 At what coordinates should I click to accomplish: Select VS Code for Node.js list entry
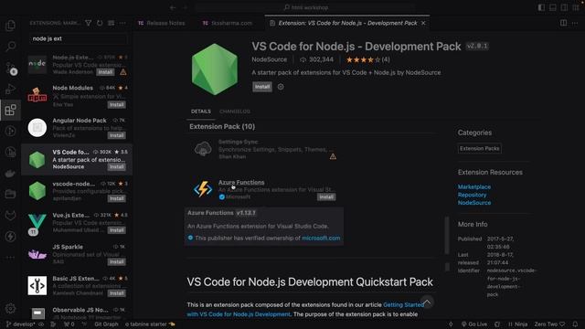click(x=77, y=159)
